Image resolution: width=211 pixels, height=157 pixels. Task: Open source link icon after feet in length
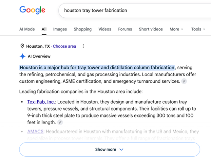60,122
